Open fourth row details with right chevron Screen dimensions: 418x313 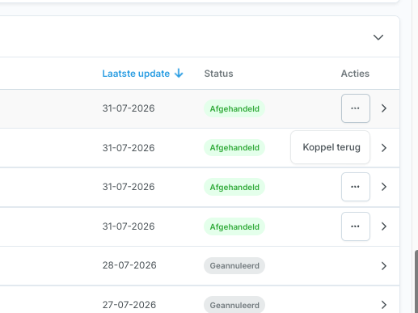tap(384, 226)
